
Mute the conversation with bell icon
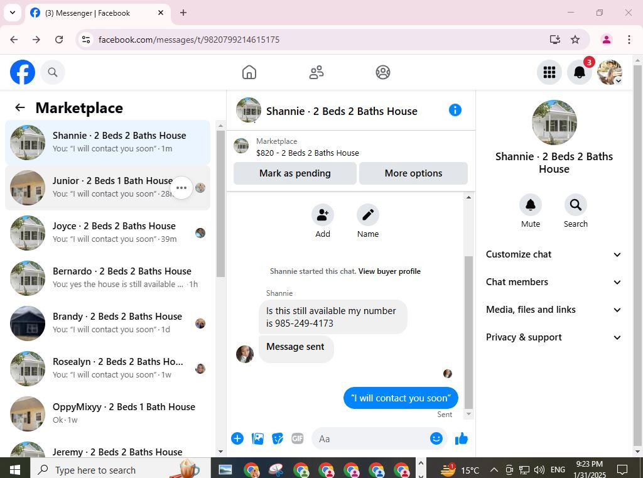click(530, 205)
